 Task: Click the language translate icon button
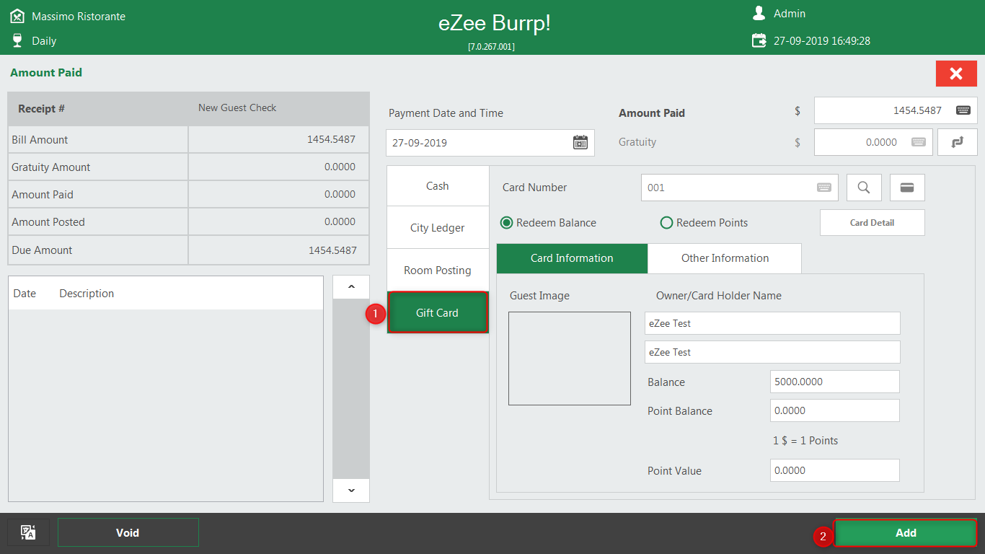pyautogui.click(x=28, y=532)
